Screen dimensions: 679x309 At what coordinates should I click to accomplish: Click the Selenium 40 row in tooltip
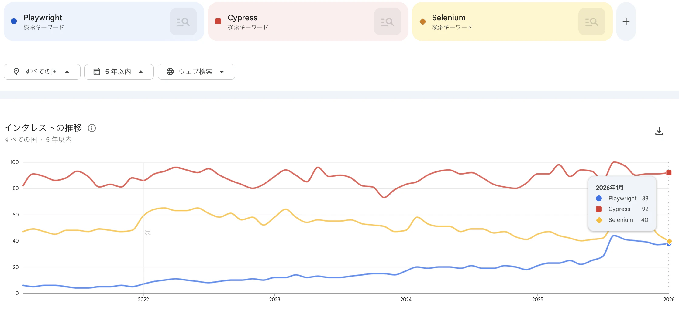click(x=622, y=220)
